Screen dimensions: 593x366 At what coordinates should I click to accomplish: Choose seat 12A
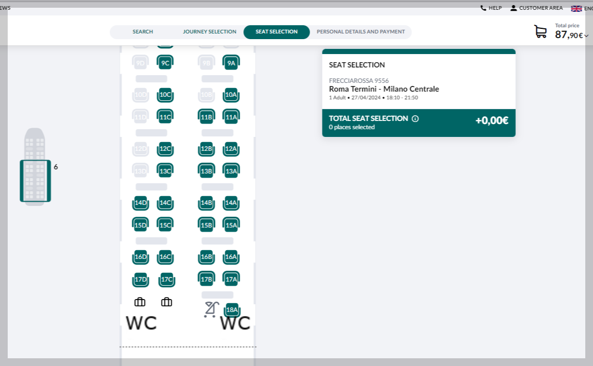(x=231, y=149)
